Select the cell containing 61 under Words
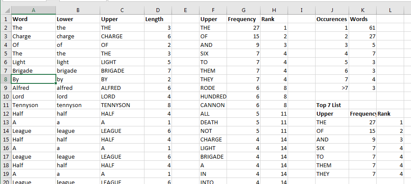This screenshot has width=411, height=184. 362,28
